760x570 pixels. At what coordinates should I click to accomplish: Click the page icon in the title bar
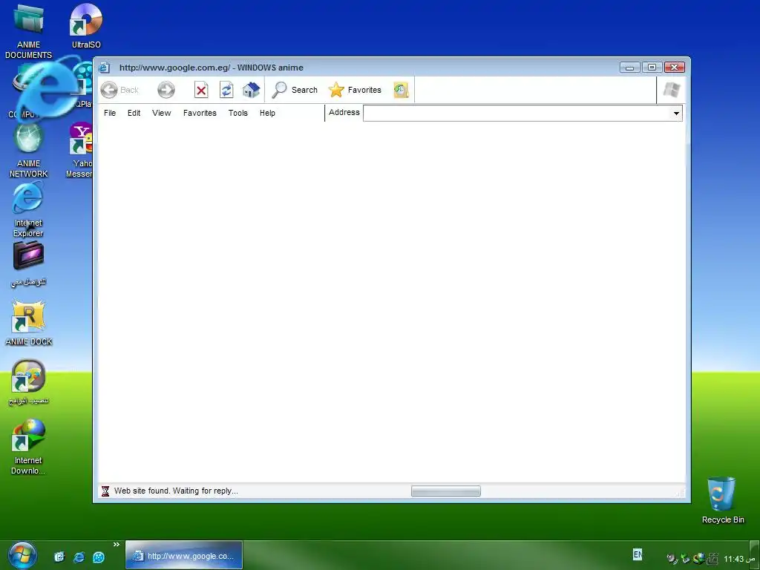(x=104, y=68)
